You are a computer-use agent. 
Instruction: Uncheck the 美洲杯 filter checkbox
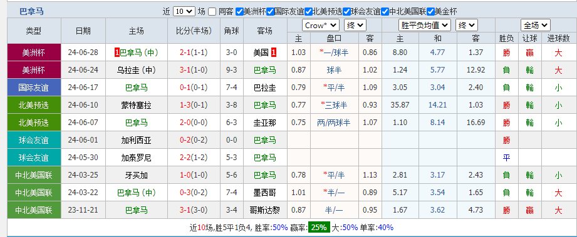[239, 12]
